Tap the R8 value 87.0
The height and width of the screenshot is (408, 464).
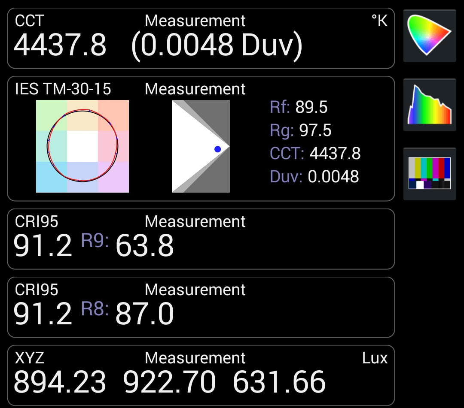pos(145,314)
